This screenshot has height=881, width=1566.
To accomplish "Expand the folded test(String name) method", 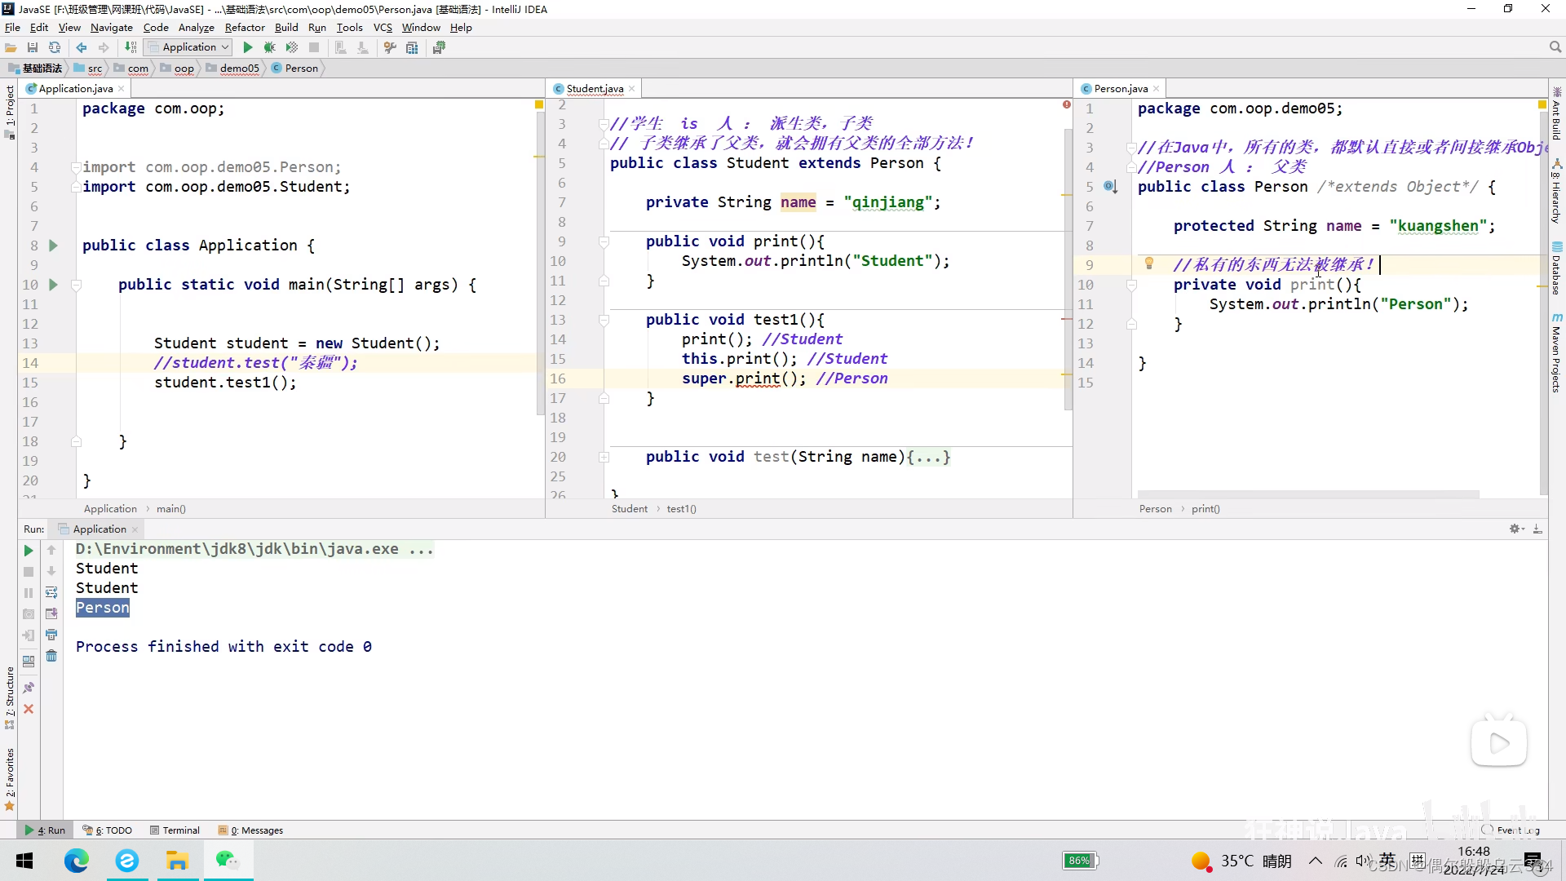I will (604, 457).
